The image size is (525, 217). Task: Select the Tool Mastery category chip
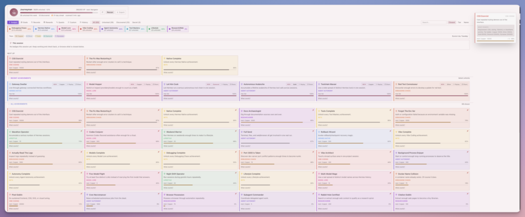[135, 29]
